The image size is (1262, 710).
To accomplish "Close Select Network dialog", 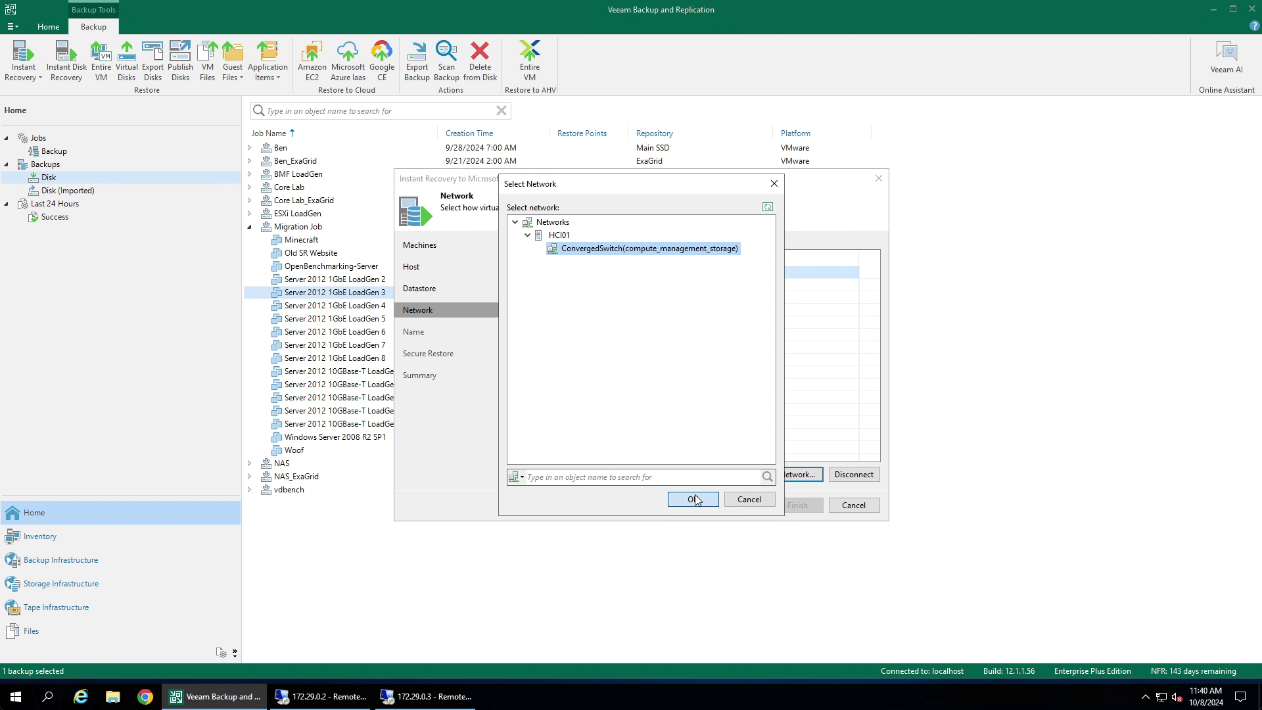I will pyautogui.click(x=774, y=184).
